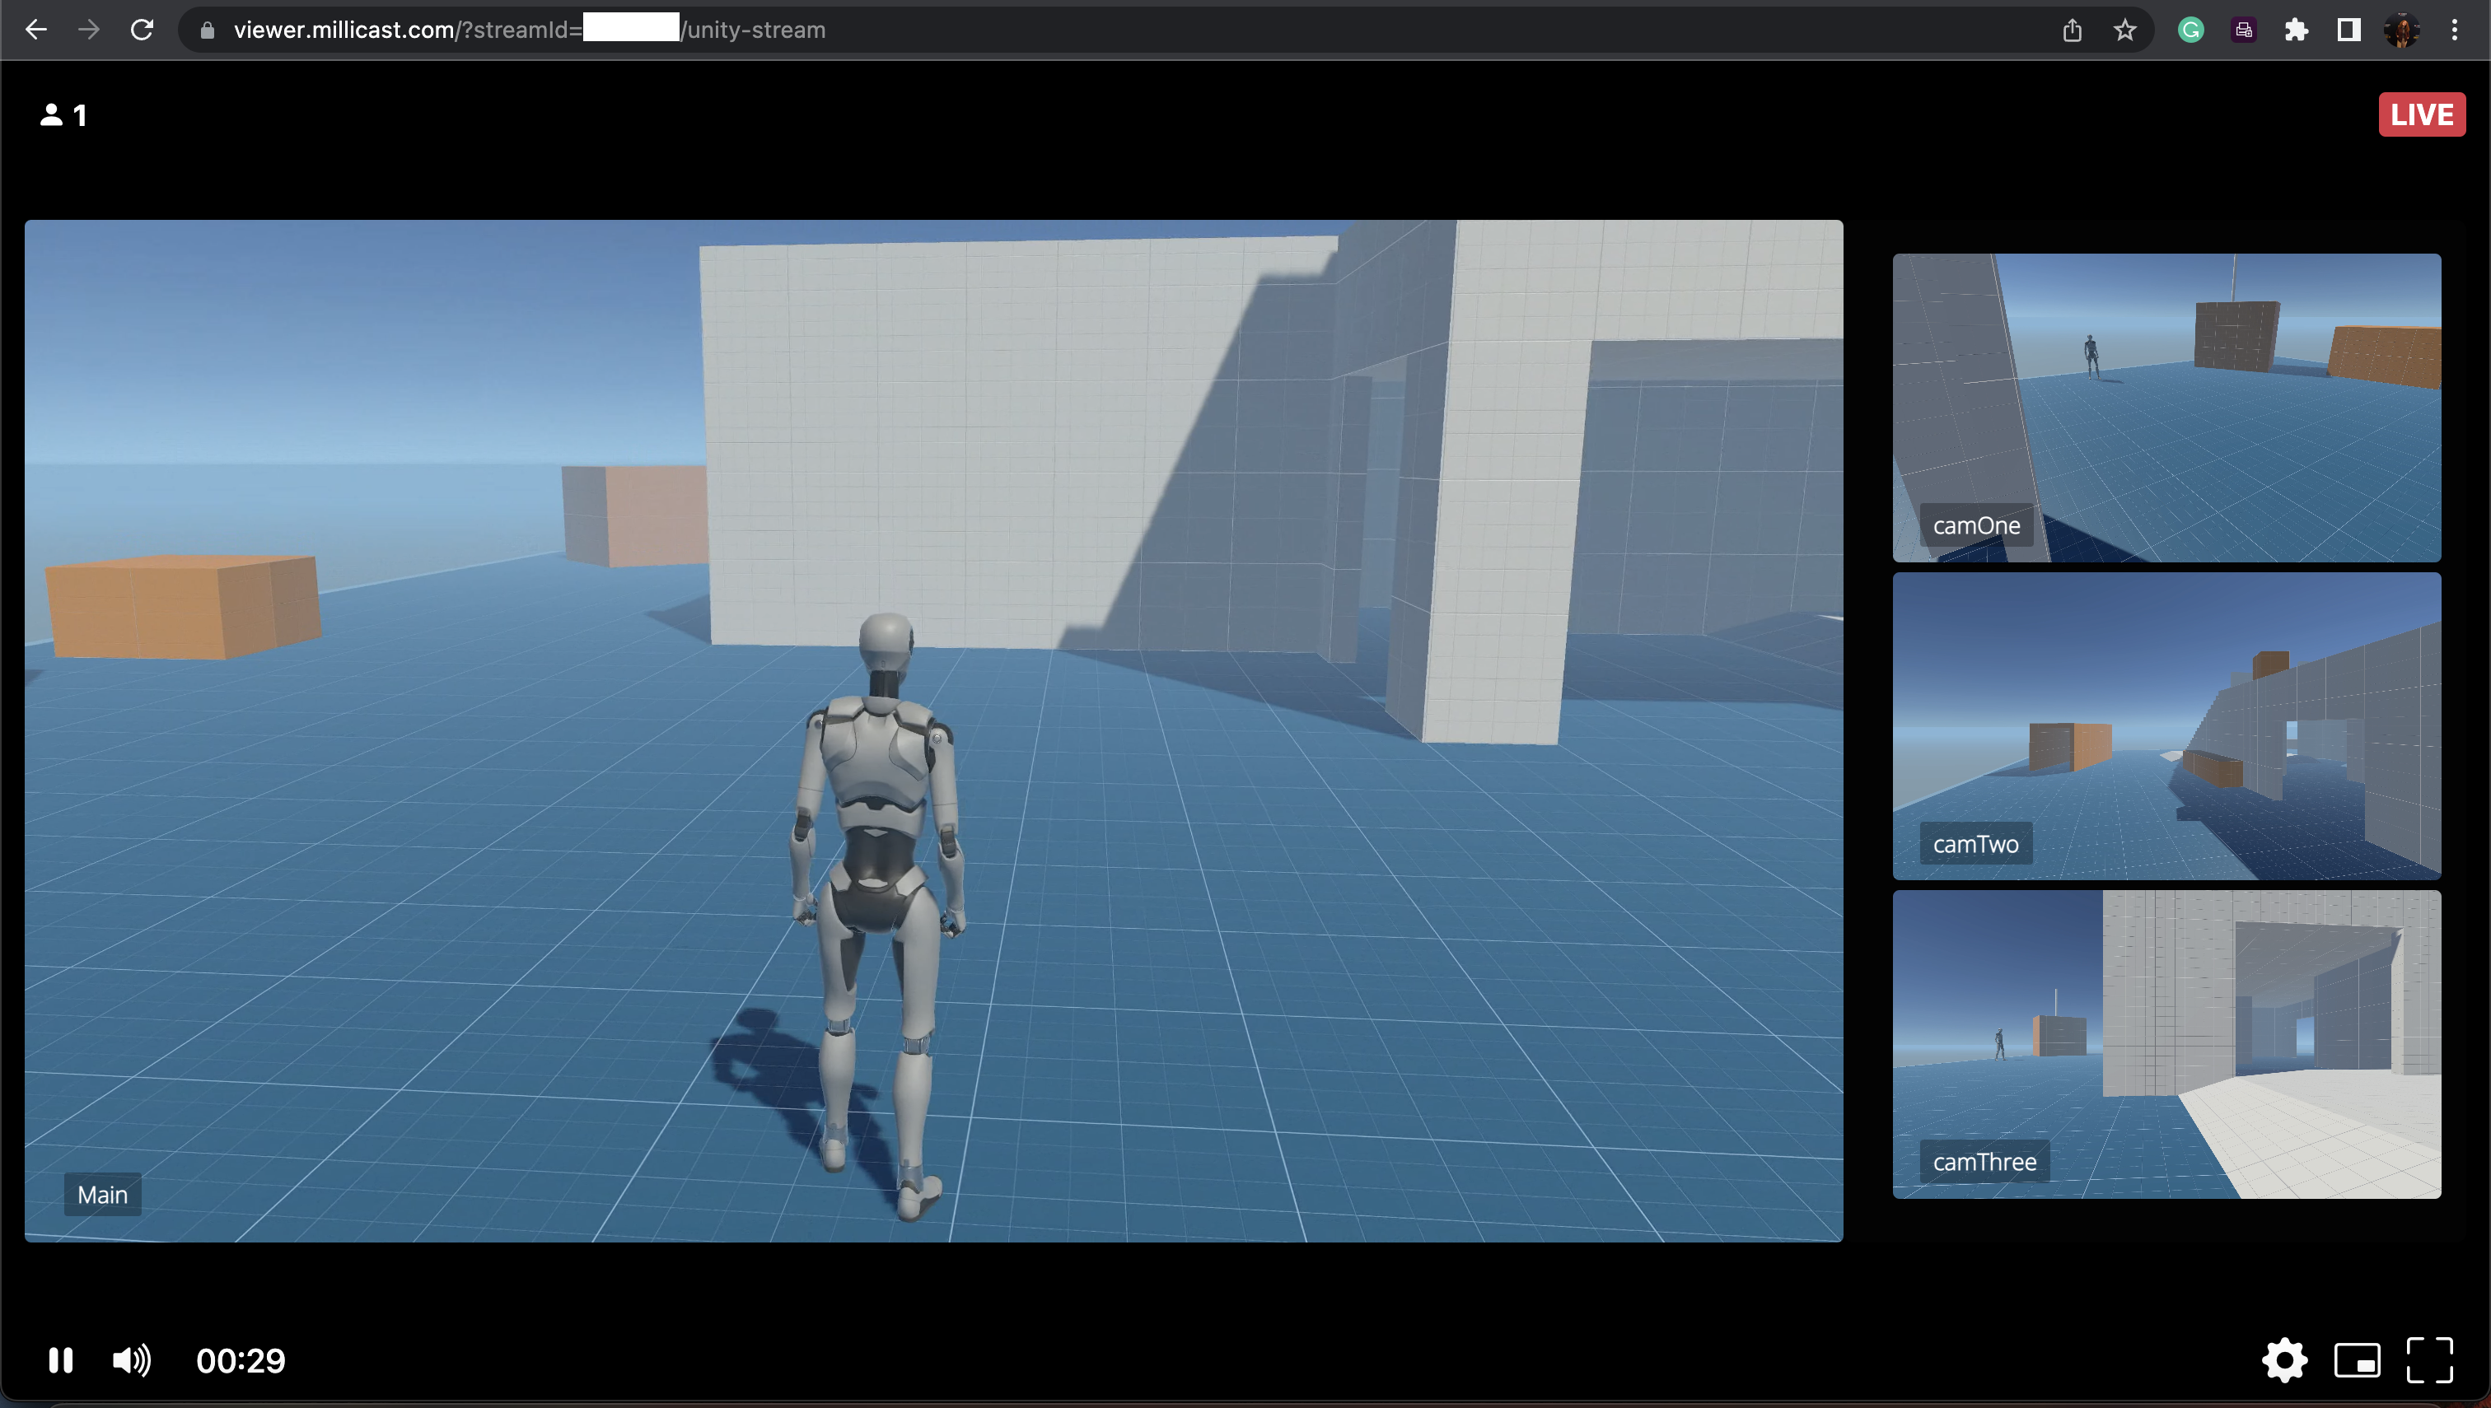Screen dimensions: 2491x1408
Task: Switch to camOne video thumbnail
Action: coord(2166,407)
